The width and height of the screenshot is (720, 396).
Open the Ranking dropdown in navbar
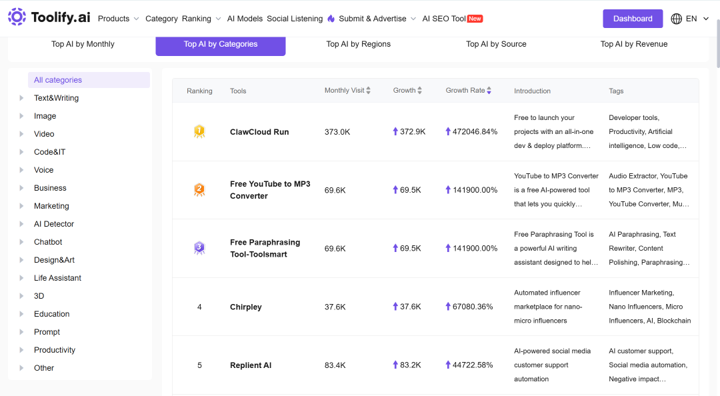click(201, 19)
